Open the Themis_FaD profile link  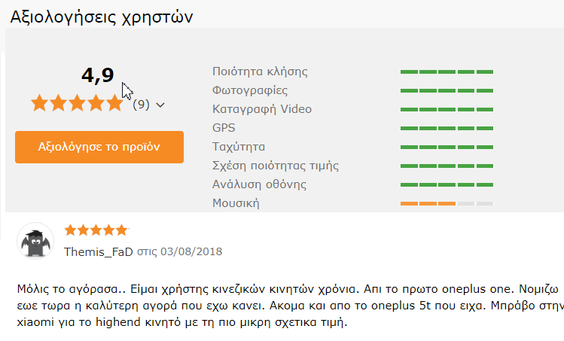tap(99, 251)
